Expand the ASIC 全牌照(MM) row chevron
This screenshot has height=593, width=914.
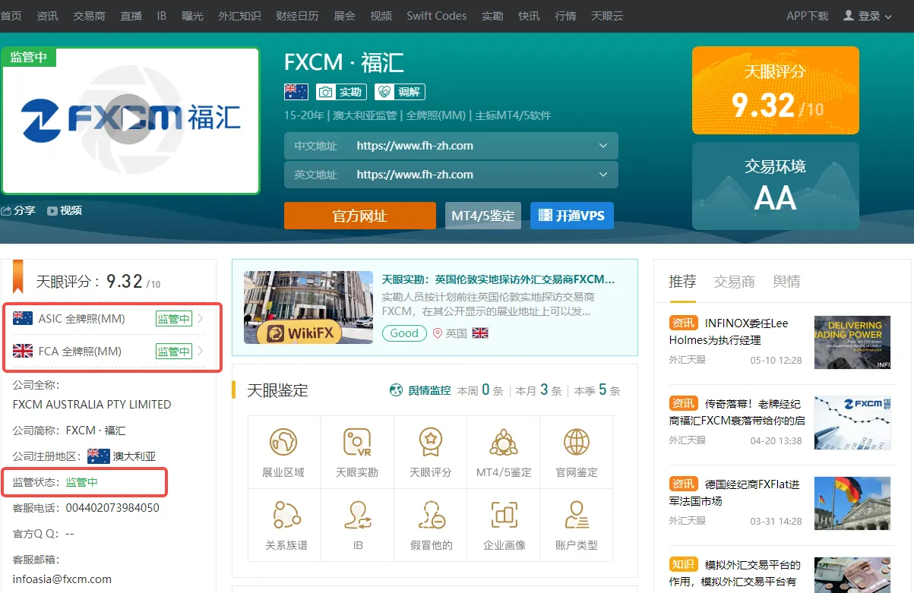click(201, 318)
